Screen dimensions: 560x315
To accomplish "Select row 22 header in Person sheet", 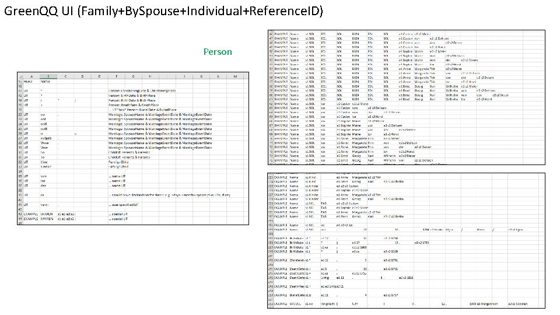I will [x=20, y=115].
